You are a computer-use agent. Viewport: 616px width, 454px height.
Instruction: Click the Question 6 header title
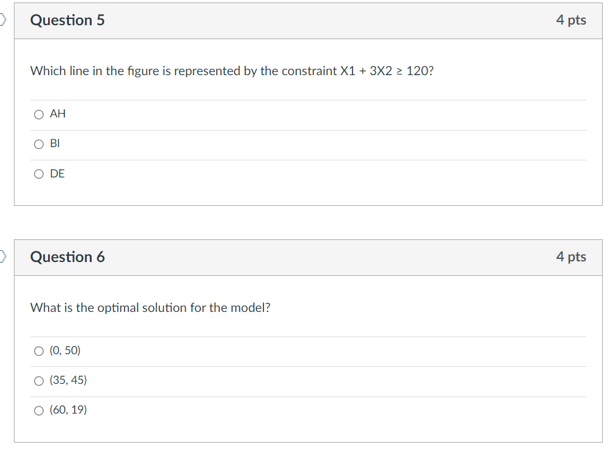click(68, 257)
